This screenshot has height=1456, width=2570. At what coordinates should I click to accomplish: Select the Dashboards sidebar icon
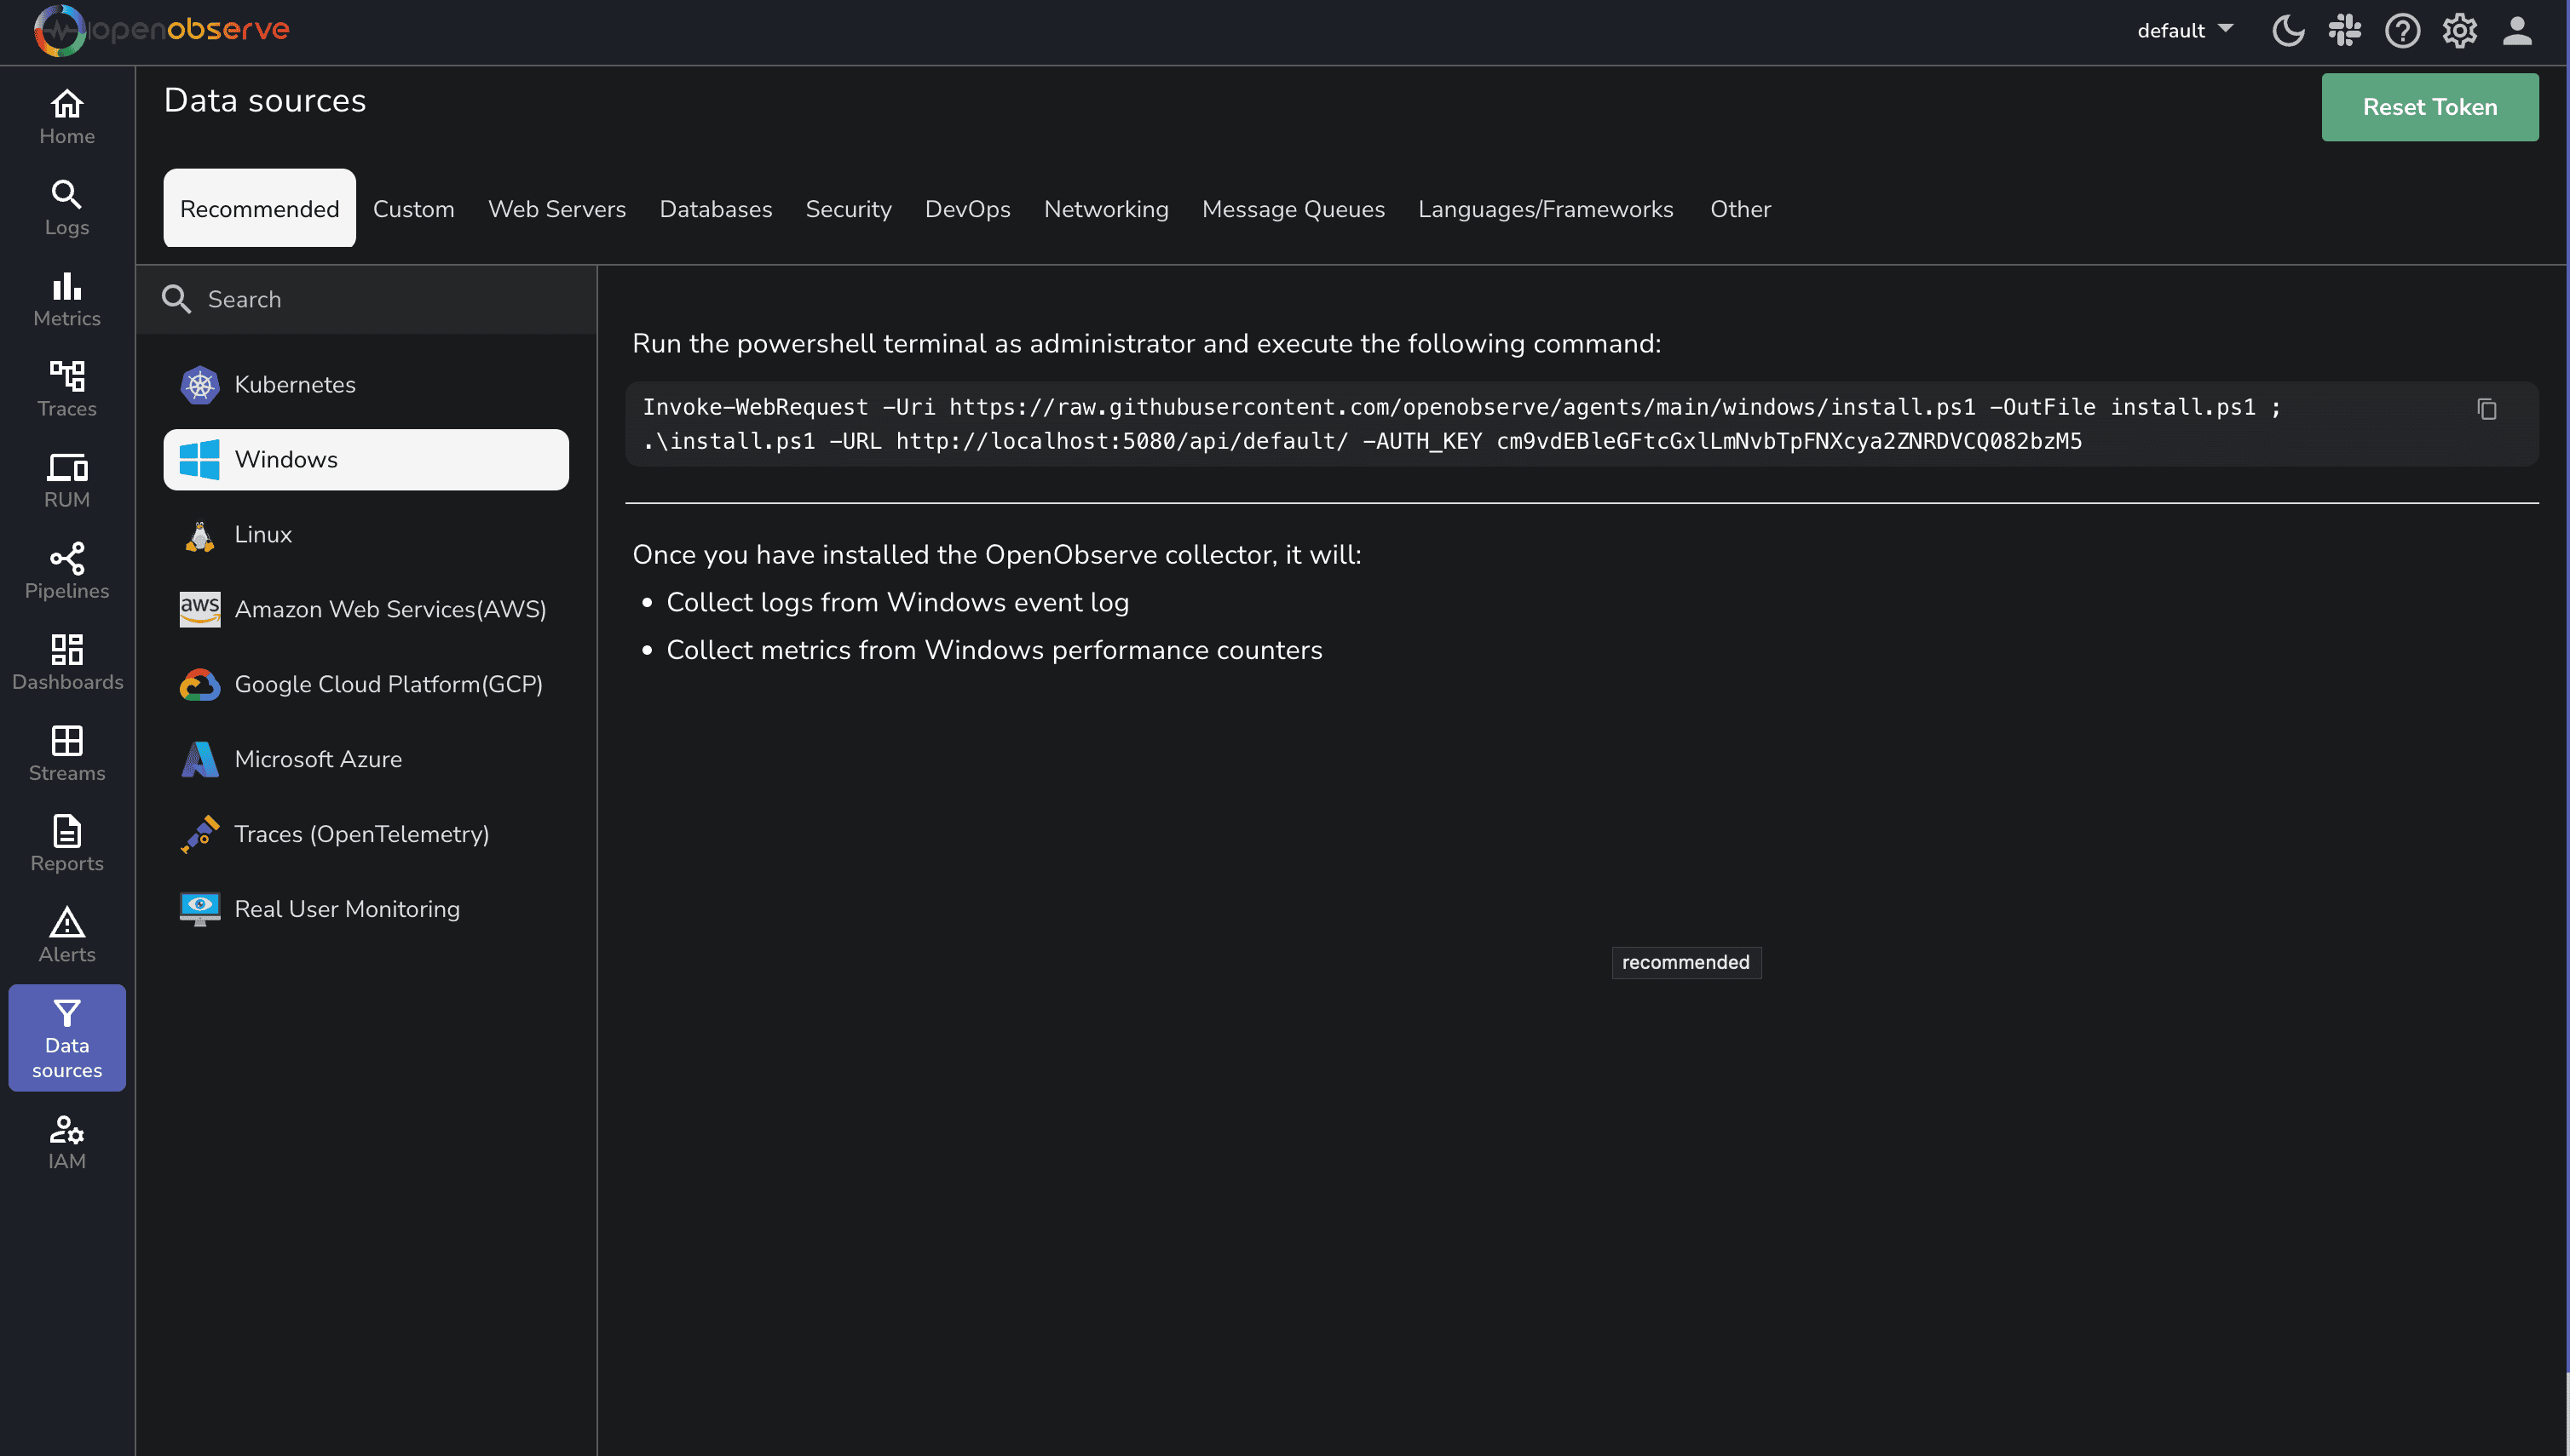tap(66, 660)
